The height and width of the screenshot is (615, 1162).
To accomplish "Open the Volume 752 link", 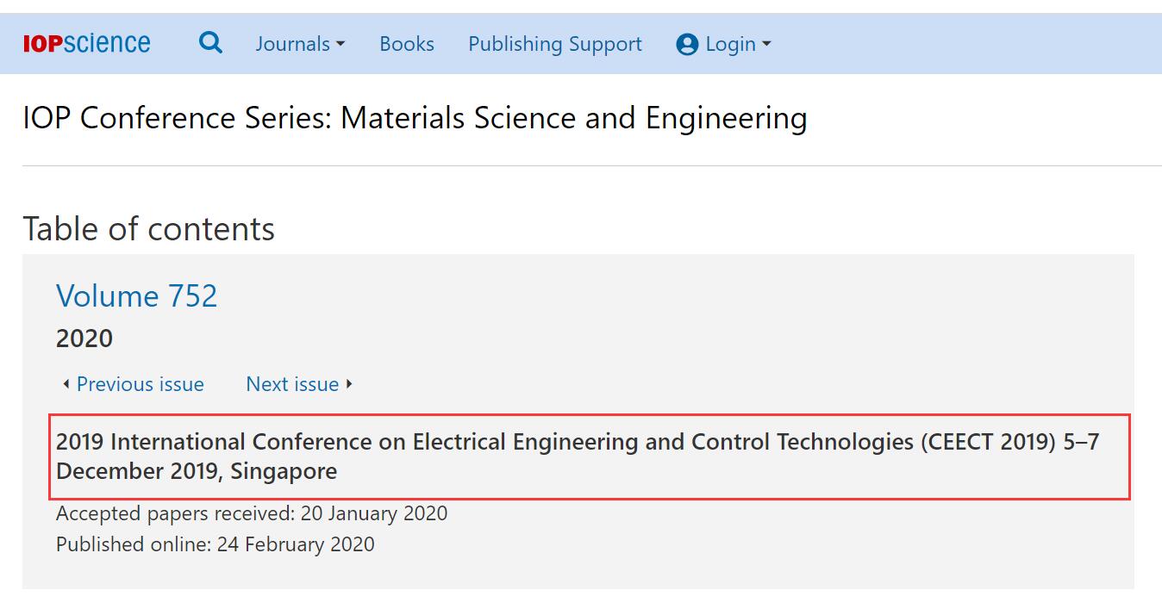I will (137, 295).
